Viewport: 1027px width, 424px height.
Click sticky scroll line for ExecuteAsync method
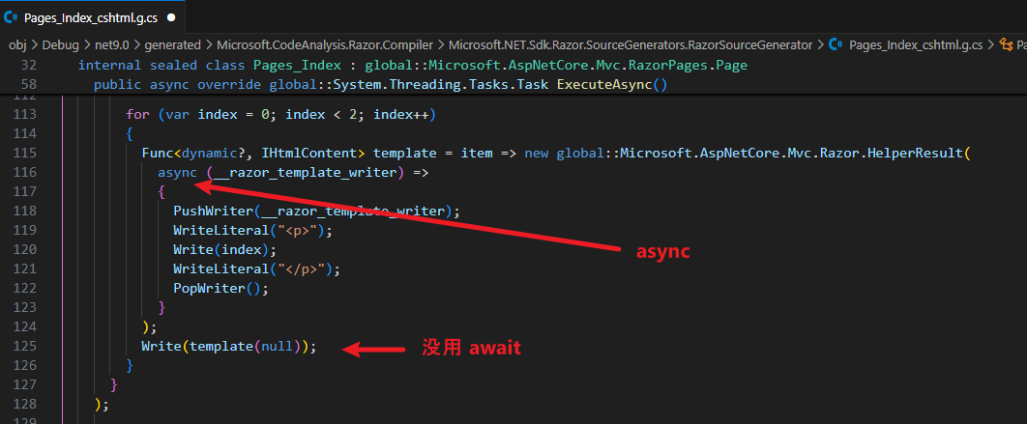point(513,85)
